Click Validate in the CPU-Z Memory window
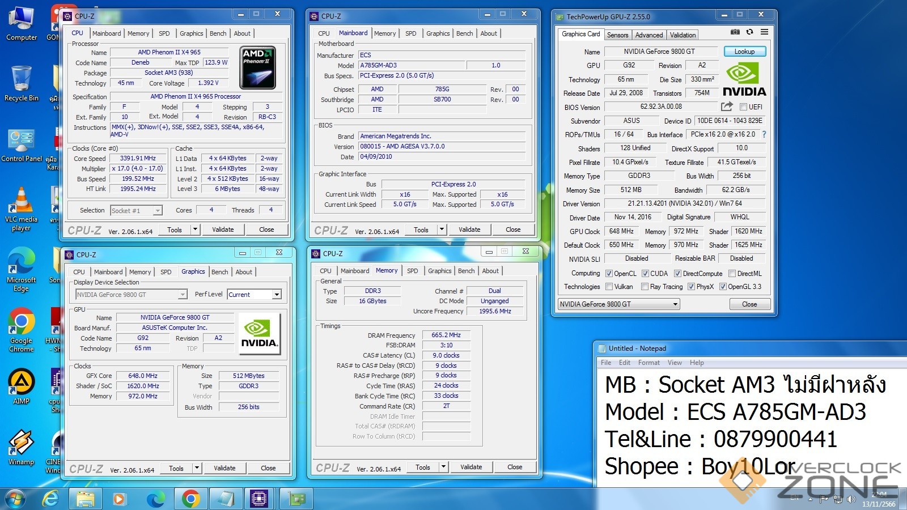The height and width of the screenshot is (510, 907). point(471,467)
